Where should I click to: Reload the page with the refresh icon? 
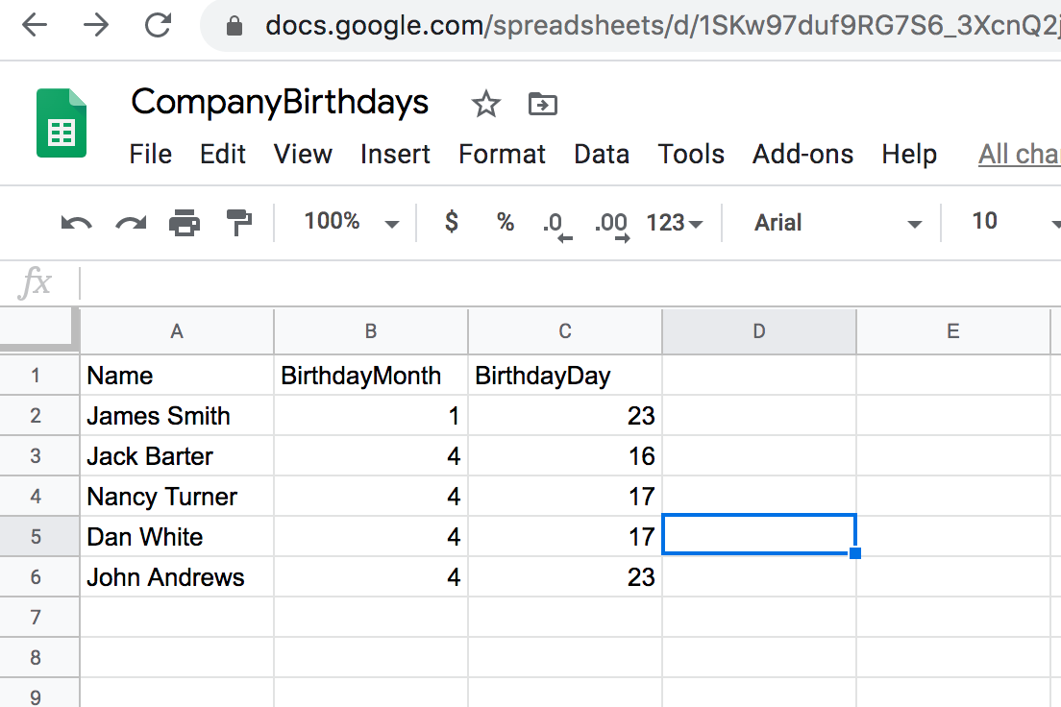pos(159,26)
